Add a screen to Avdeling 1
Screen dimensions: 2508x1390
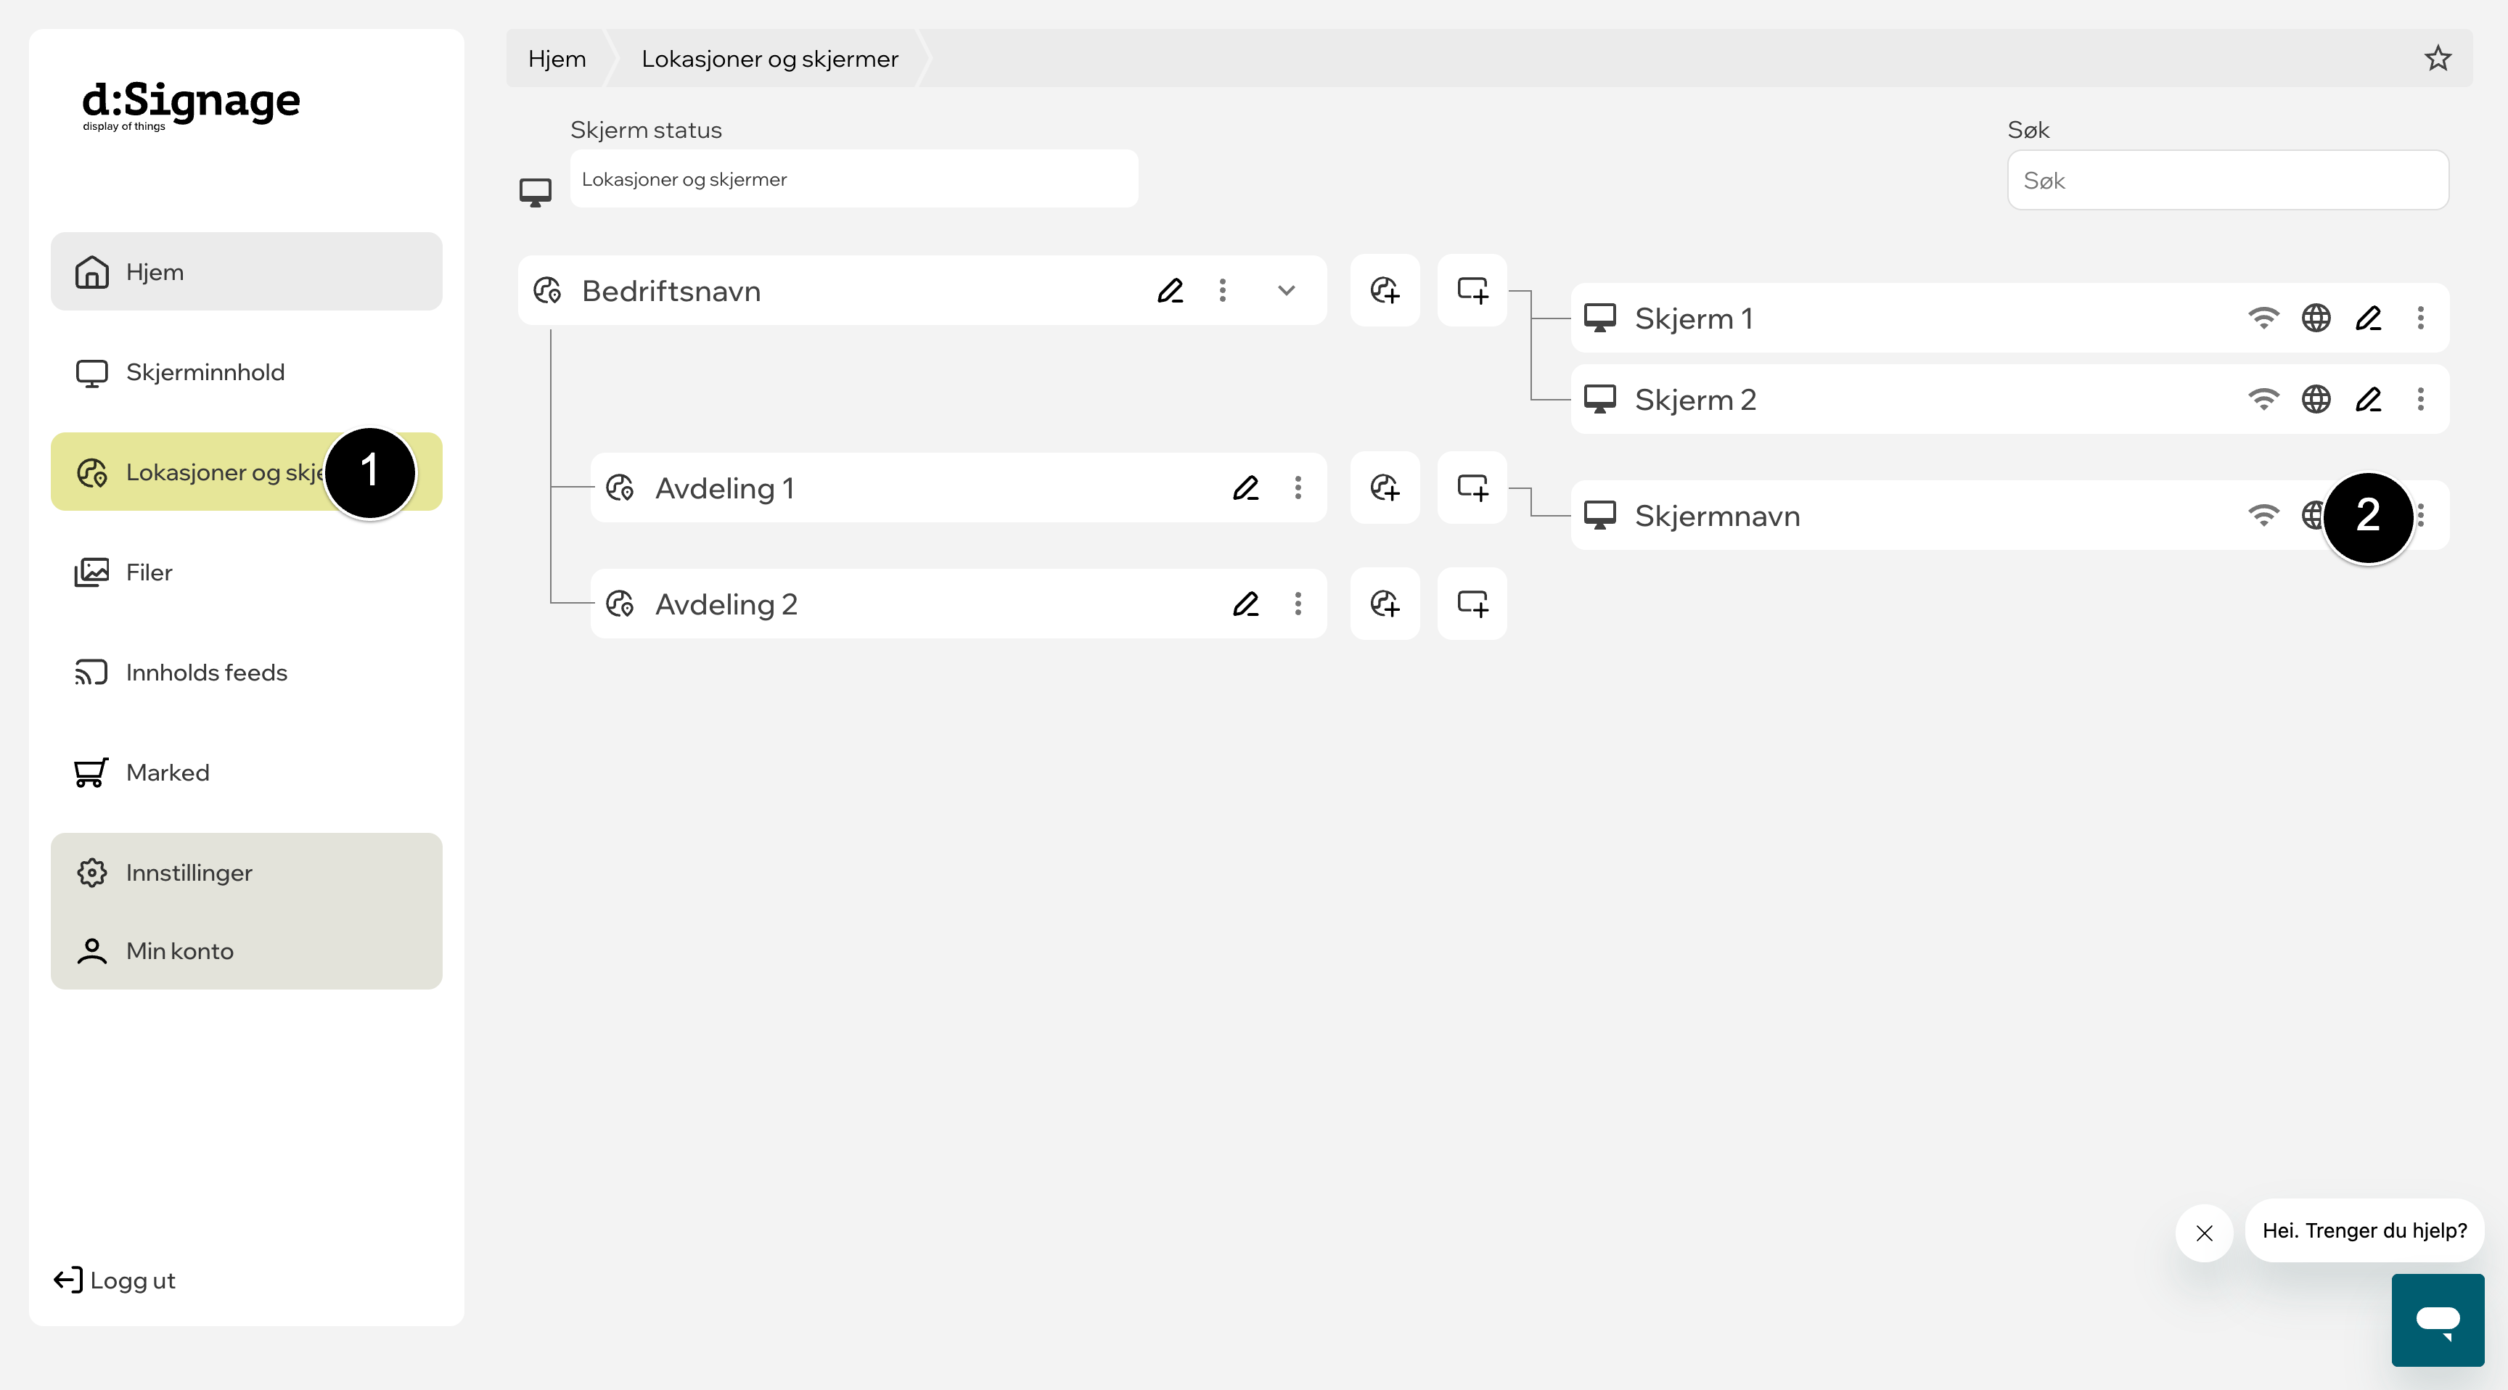(1472, 488)
